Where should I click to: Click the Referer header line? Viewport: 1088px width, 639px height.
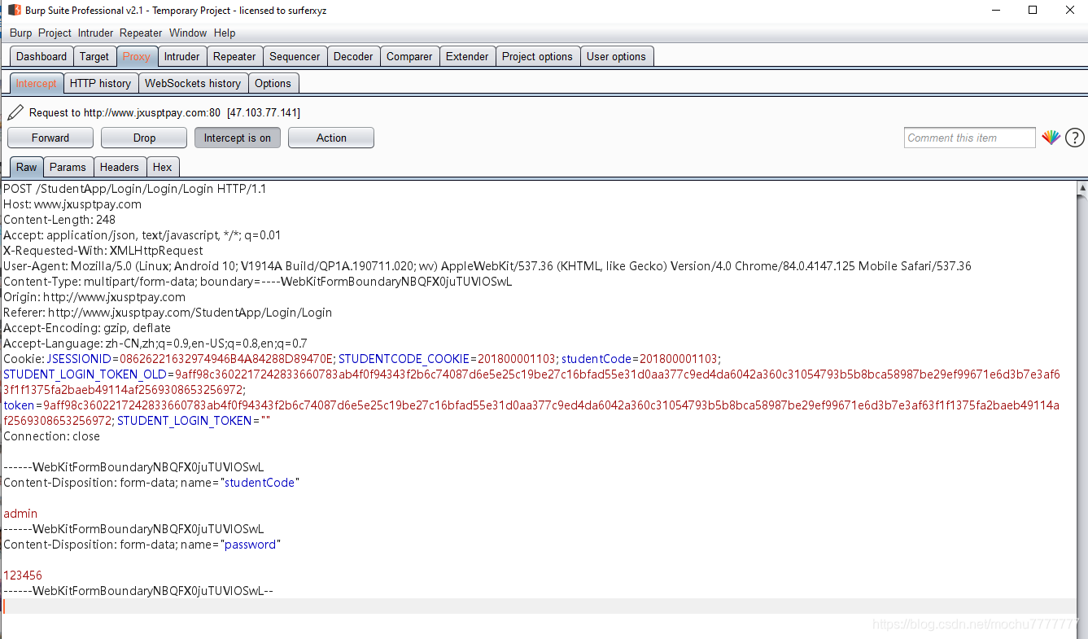pos(168,313)
